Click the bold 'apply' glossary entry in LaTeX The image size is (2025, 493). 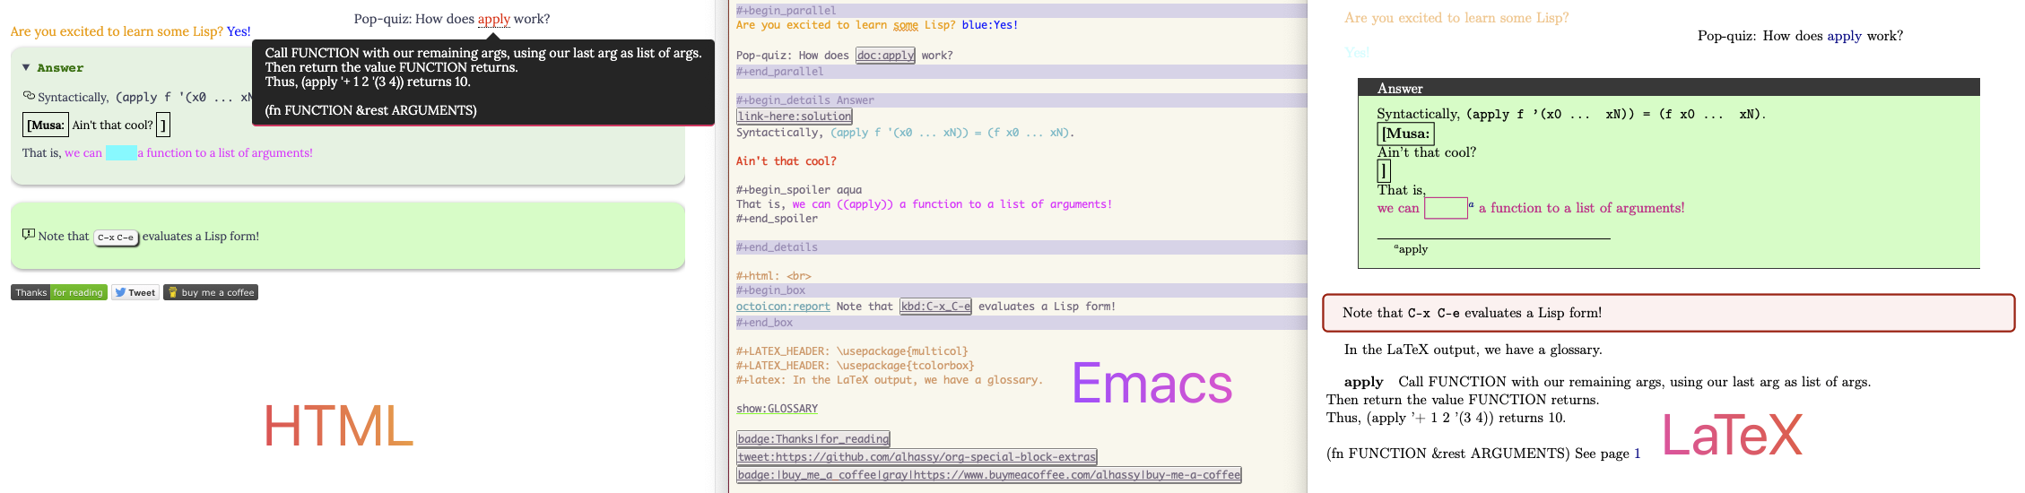(1363, 382)
